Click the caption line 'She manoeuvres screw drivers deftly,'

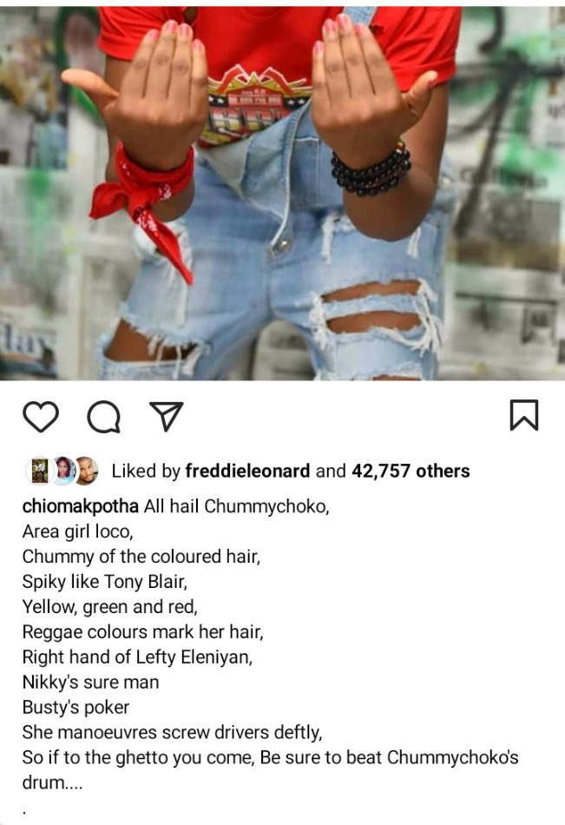click(172, 732)
